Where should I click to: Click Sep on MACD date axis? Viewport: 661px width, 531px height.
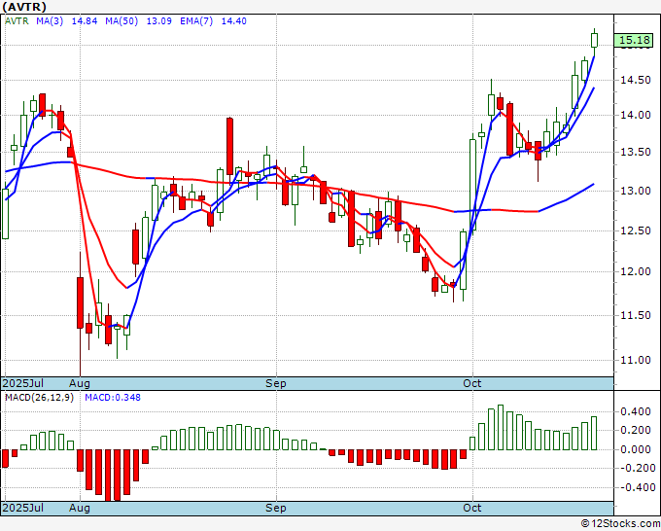(x=276, y=508)
